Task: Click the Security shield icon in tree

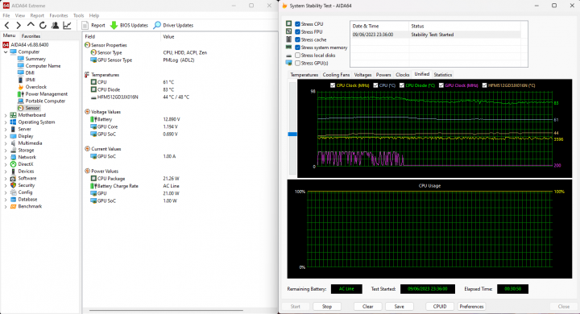Action: click(x=13, y=185)
